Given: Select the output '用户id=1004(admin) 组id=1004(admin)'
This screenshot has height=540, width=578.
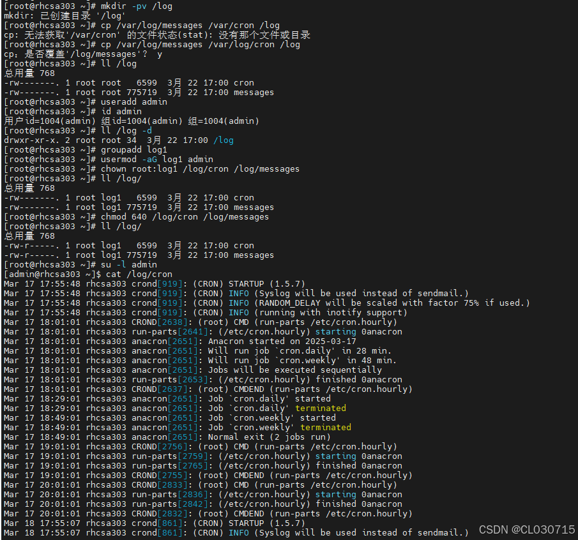Looking at the screenshot, I should [x=132, y=121].
